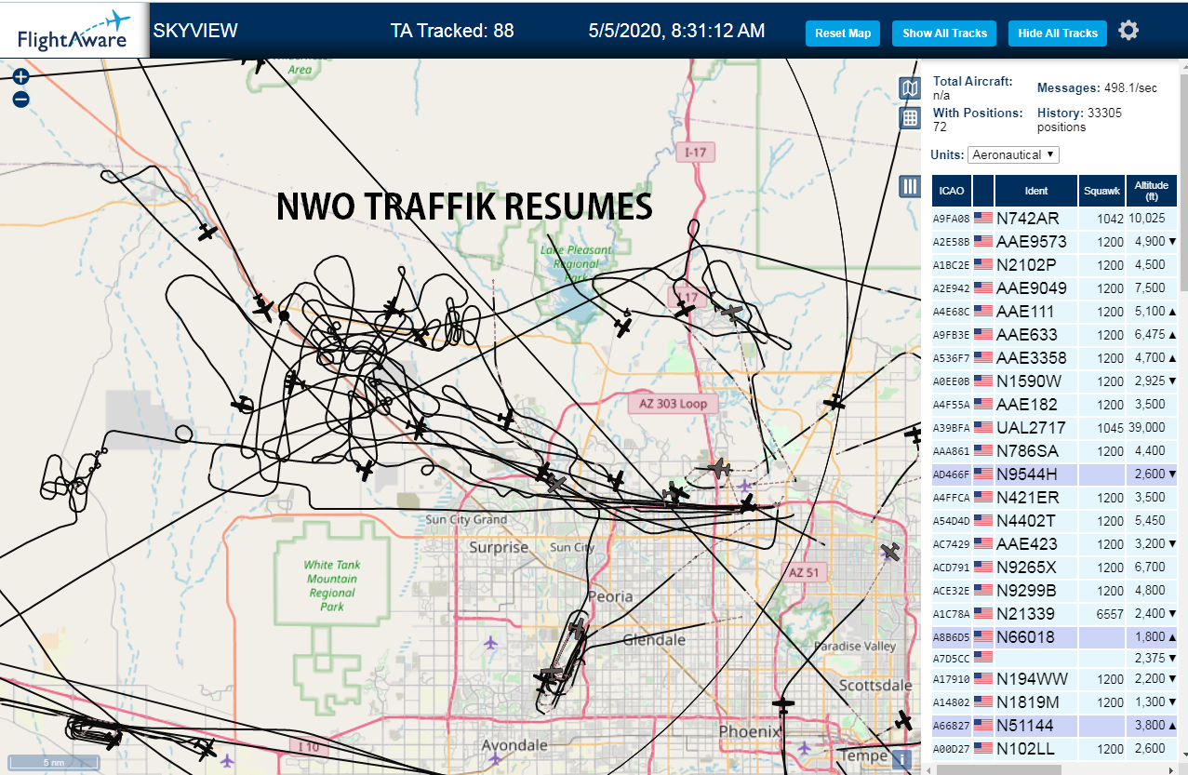Select aircraft row N786SA
Screen dimensions: 1188x775
[1054, 451]
